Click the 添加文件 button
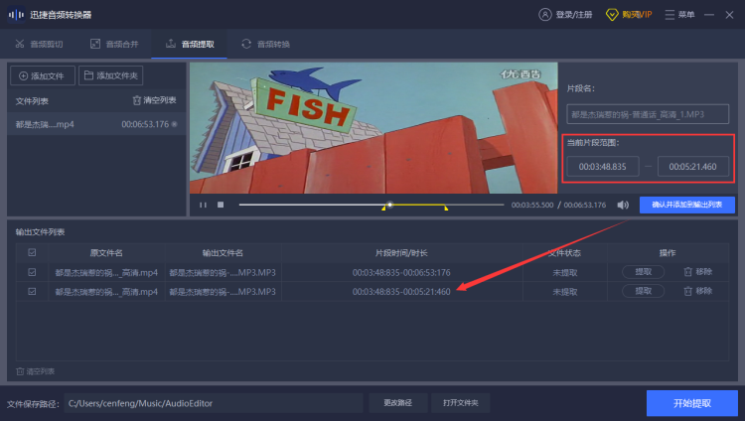 43,75
